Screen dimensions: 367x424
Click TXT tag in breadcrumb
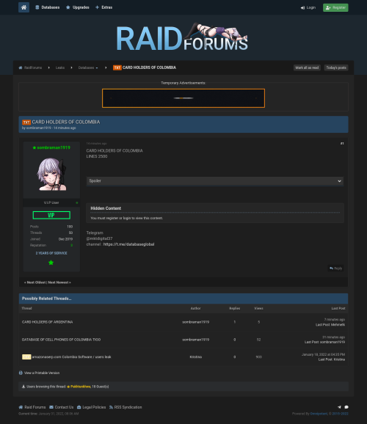pos(117,67)
